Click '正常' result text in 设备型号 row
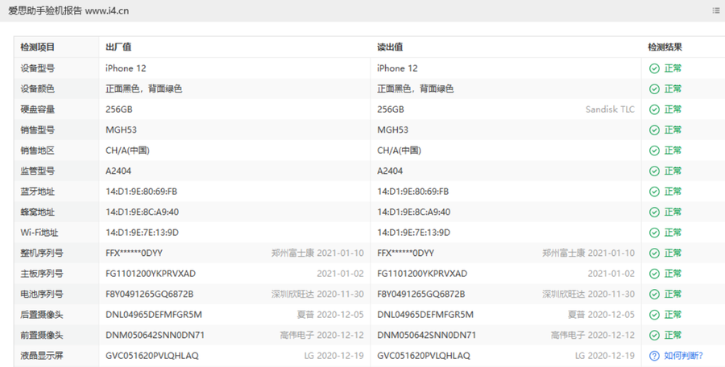This screenshot has height=367, width=725. (x=673, y=68)
